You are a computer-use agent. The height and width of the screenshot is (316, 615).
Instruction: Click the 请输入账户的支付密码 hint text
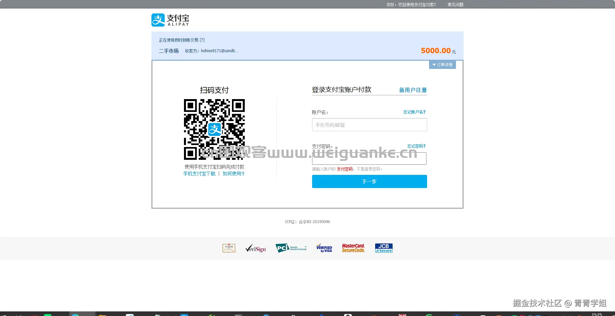[x=347, y=169]
